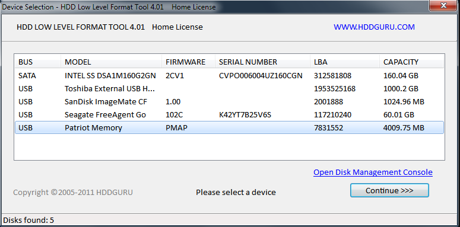Image resolution: width=460 pixels, height=227 pixels.
Task: Sort by the MODEL column header
Action: (111, 62)
